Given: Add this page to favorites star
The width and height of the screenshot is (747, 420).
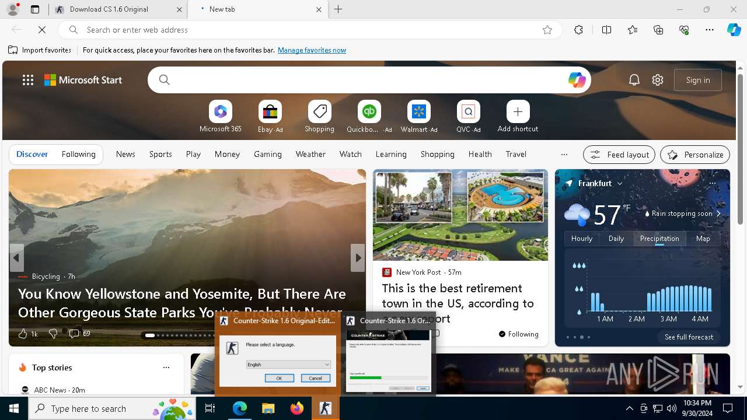Looking at the screenshot, I should (547, 30).
